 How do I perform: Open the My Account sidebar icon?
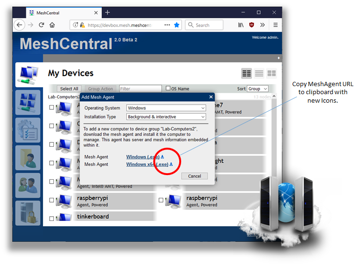pyautogui.click(x=28, y=102)
